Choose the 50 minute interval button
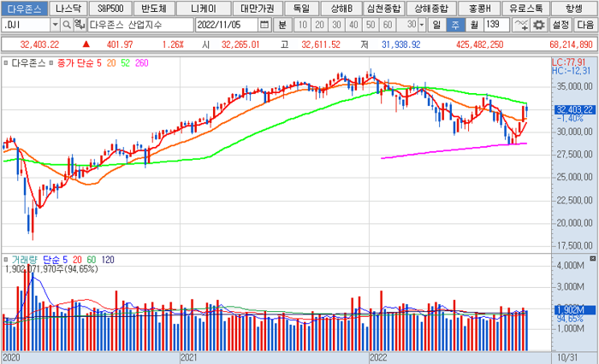This screenshot has height=364, width=599. coord(371,25)
